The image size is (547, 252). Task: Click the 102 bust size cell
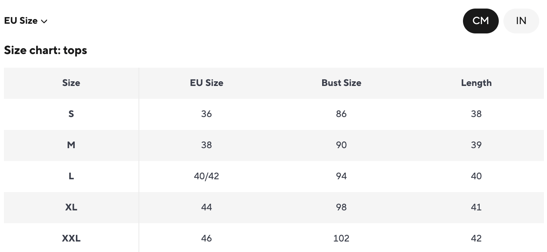coord(341,238)
